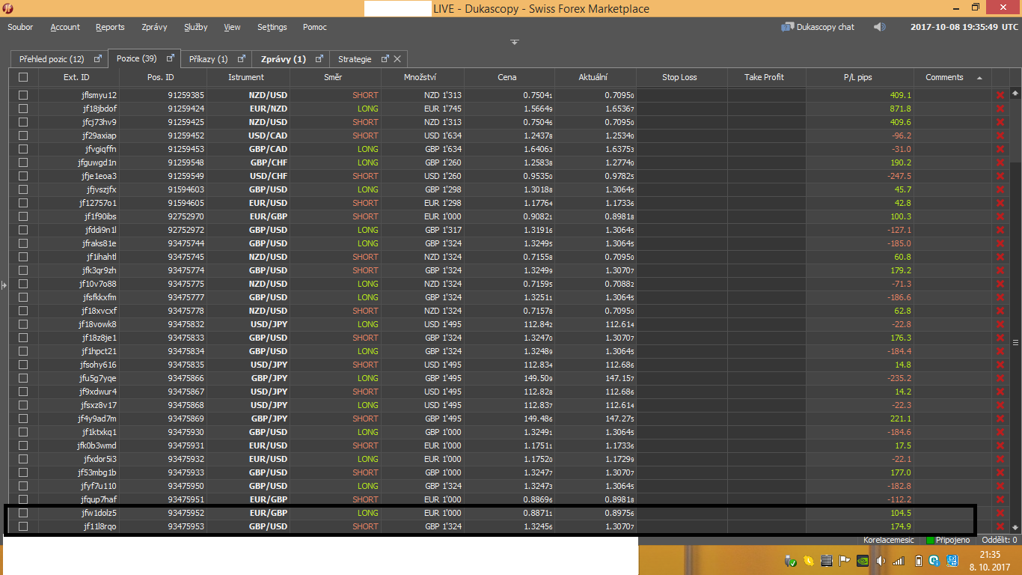Image resolution: width=1022 pixels, height=575 pixels.
Task: Close position jfk3qr9zh with the red X
Action: (1000, 270)
